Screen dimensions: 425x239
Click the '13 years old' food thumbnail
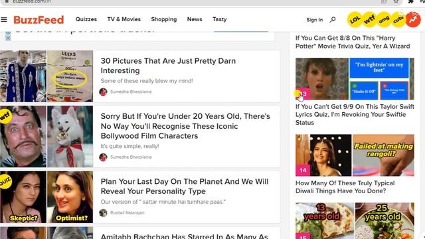(x=325, y=220)
